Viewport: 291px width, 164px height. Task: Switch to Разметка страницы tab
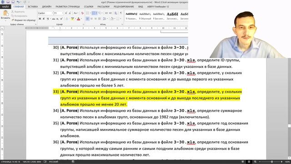point(68,7)
